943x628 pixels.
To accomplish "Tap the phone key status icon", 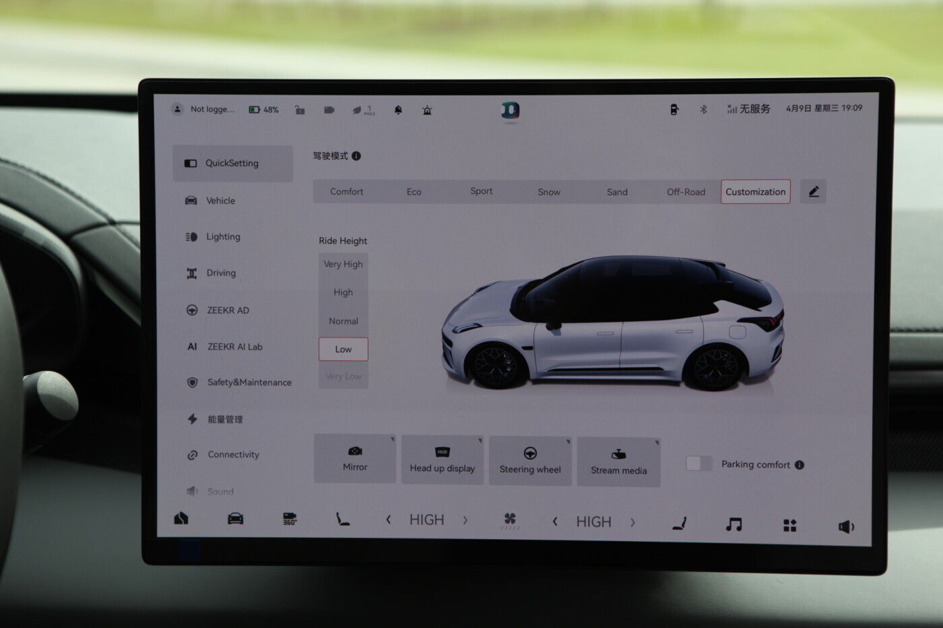I will [674, 109].
